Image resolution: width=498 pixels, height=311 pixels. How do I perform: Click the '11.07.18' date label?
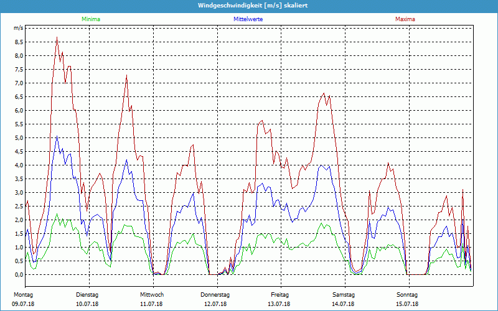[x=151, y=304]
